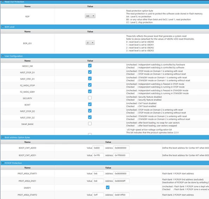Toggle NRST_STOP_D1 checkbox
The image size is (209, 199).
90,72
